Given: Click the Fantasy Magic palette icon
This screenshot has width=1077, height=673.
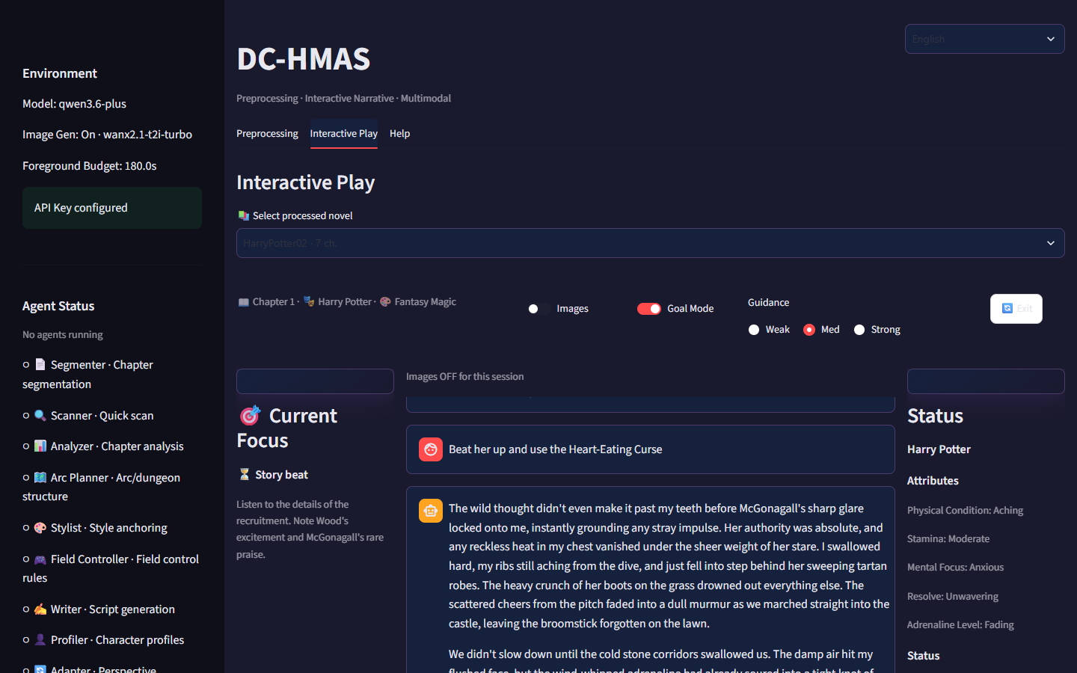Looking at the screenshot, I should 385,301.
